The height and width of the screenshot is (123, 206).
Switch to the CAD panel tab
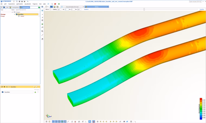point(6,7)
